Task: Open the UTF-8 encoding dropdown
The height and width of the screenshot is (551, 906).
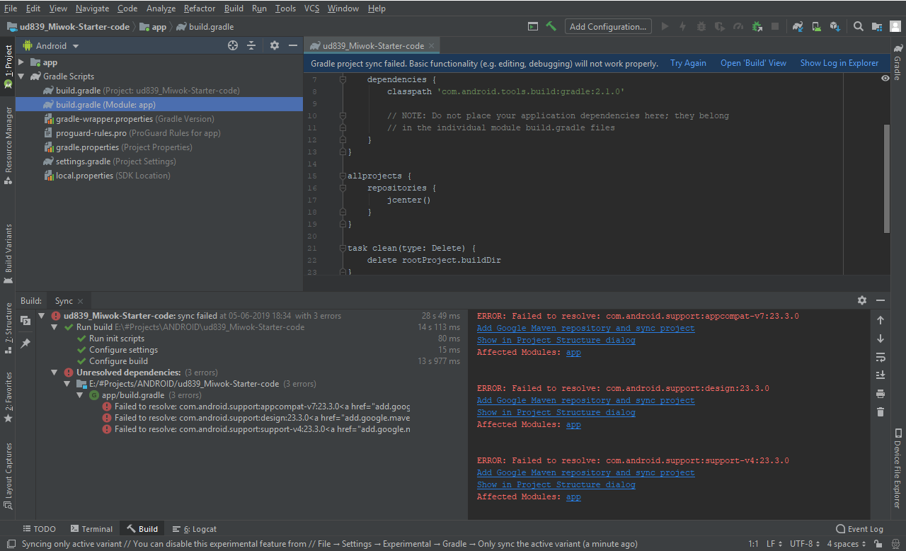Action: [x=805, y=544]
